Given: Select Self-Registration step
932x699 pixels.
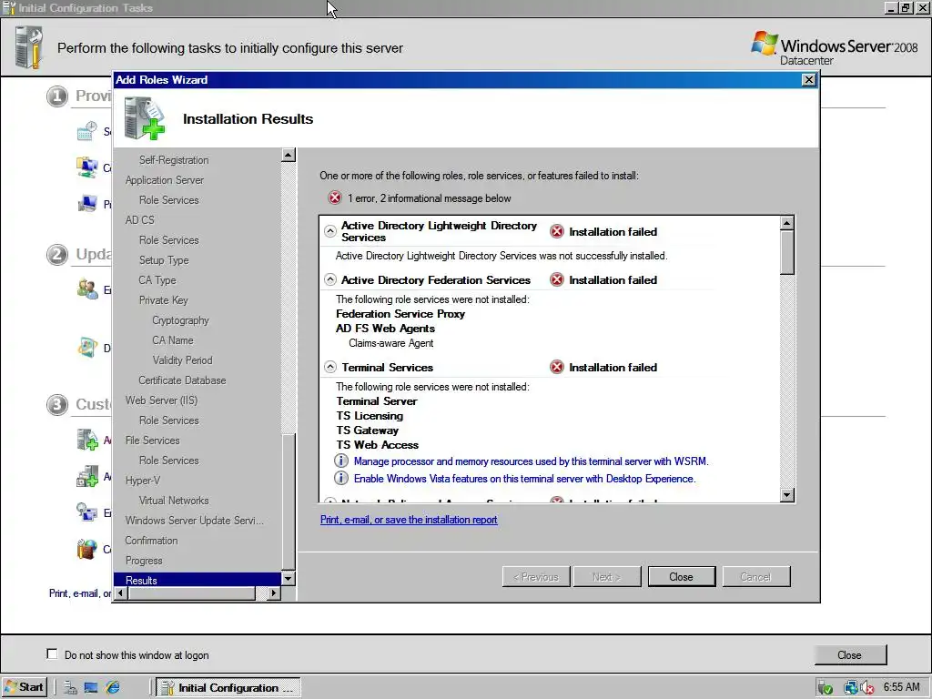Looking at the screenshot, I should point(174,159).
